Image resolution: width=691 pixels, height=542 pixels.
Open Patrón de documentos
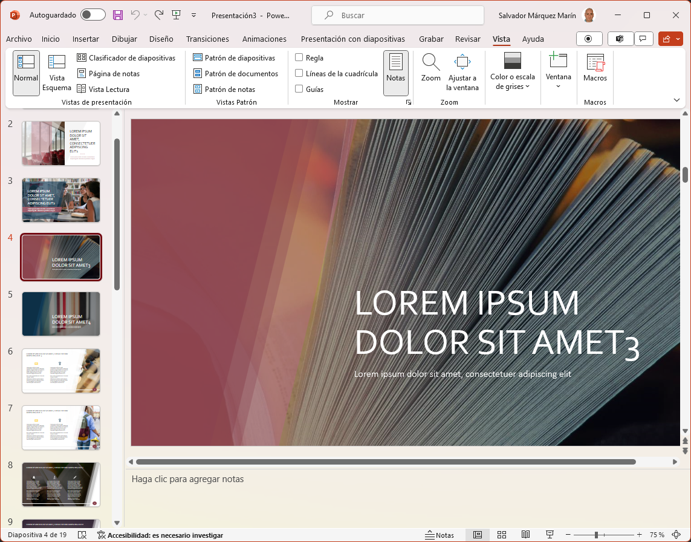click(236, 74)
